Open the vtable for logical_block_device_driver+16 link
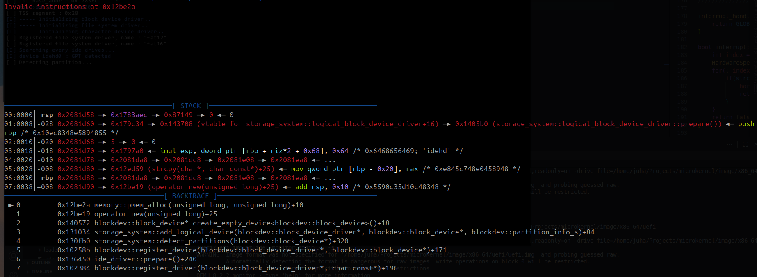Image resolution: width=757 pixels, height=277 pixels. pyautogui.click(x=299, y=124)
